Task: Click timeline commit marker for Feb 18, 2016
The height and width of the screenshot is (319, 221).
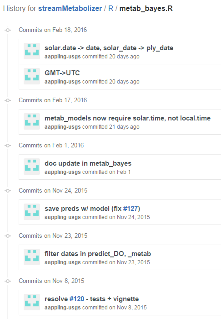Action: (8, 30)
